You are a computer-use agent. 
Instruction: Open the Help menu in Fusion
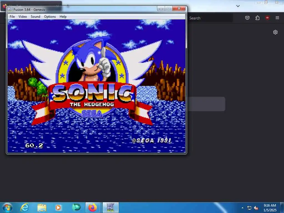tap(63, 16)
